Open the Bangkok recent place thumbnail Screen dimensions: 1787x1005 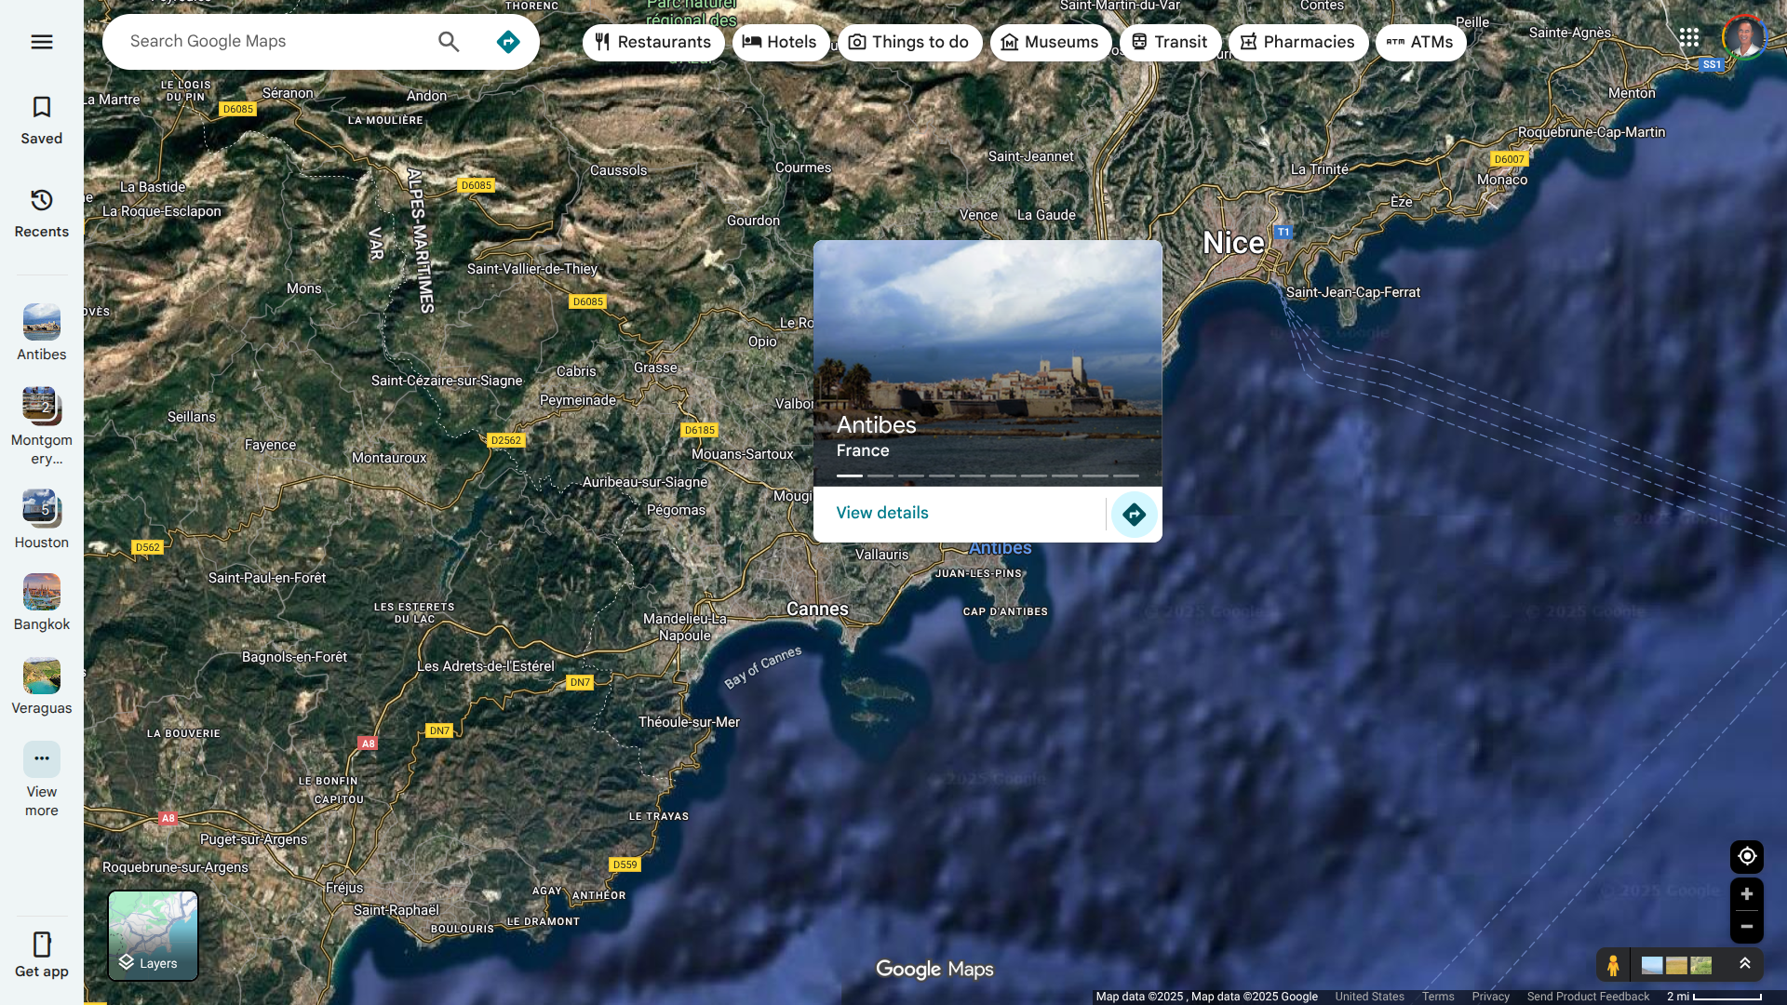coord(42,602)
